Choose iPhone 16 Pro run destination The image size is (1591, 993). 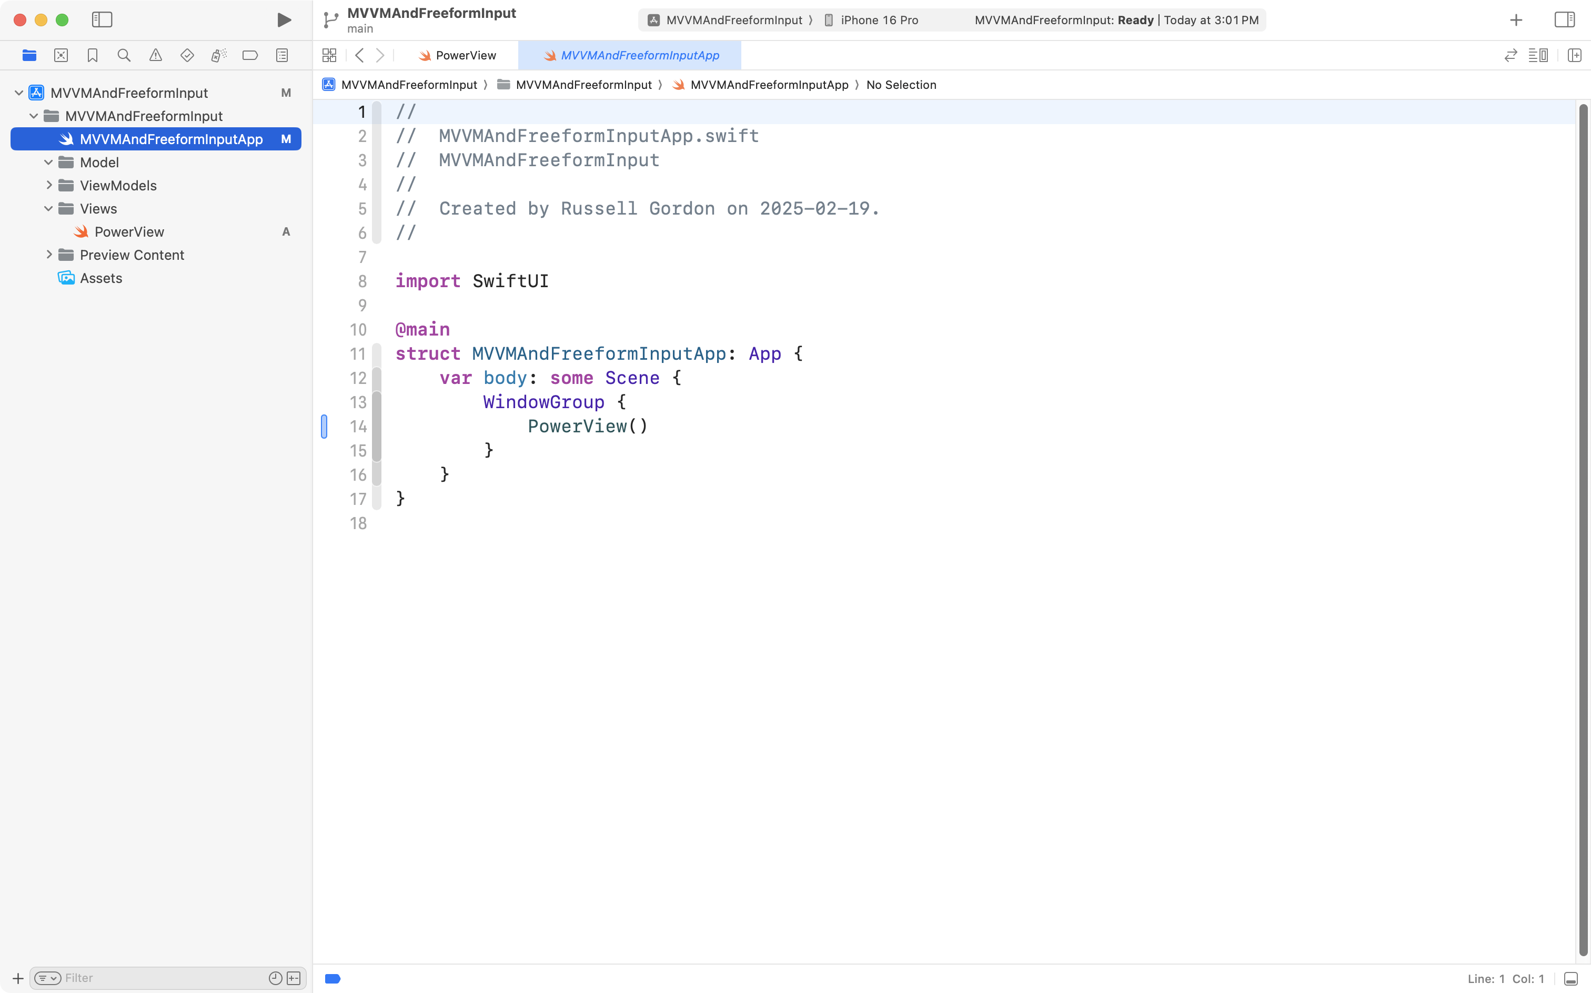tap(878, 19)
